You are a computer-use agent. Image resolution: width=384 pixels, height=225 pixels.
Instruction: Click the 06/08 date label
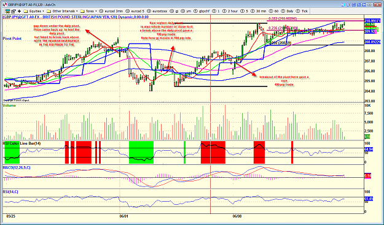point(238,216)
